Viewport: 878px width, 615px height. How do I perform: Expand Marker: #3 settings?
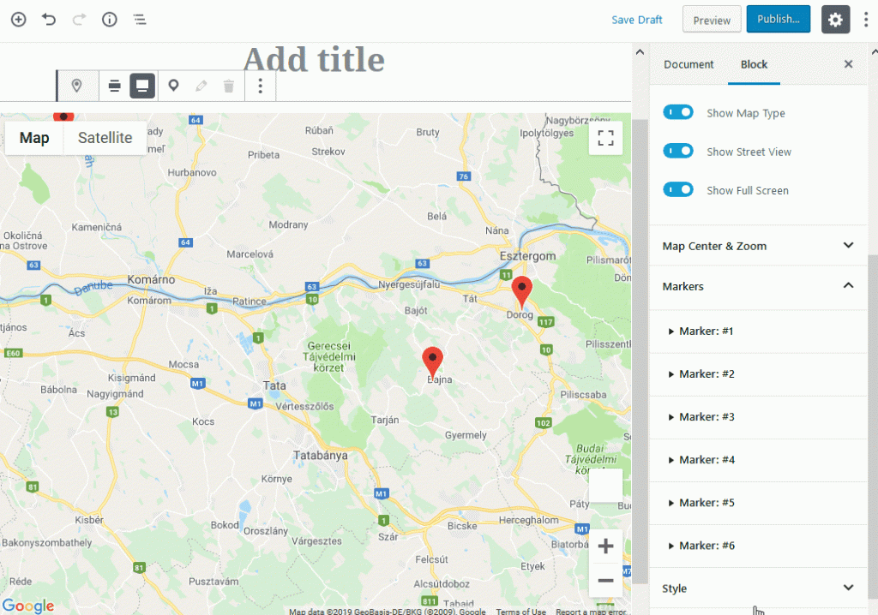[x=758, y=417]
